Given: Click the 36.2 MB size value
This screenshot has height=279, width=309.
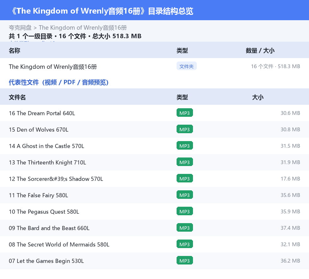Looking at the screenshot, I should (290, 260).
